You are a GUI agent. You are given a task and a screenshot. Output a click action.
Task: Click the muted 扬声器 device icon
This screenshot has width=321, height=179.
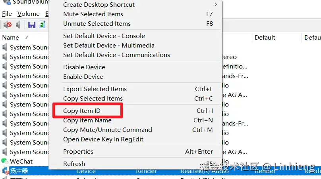5,171
